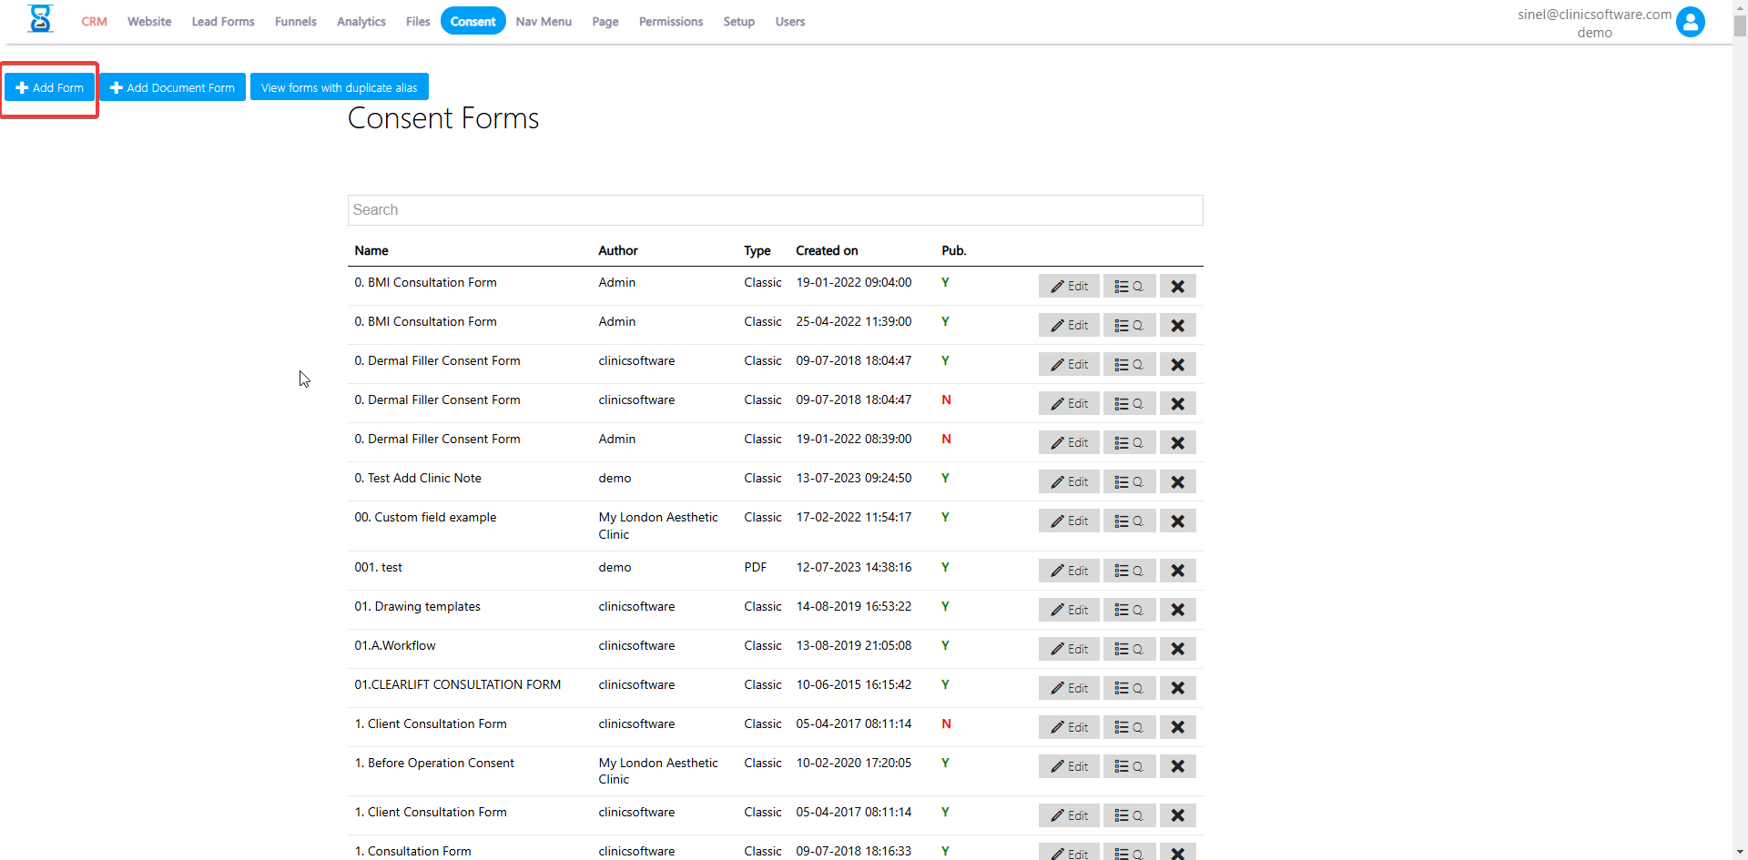The width and height of the screenshot is (1748, 860).
Task: Click the Add Form button
Action: (50, 87)
